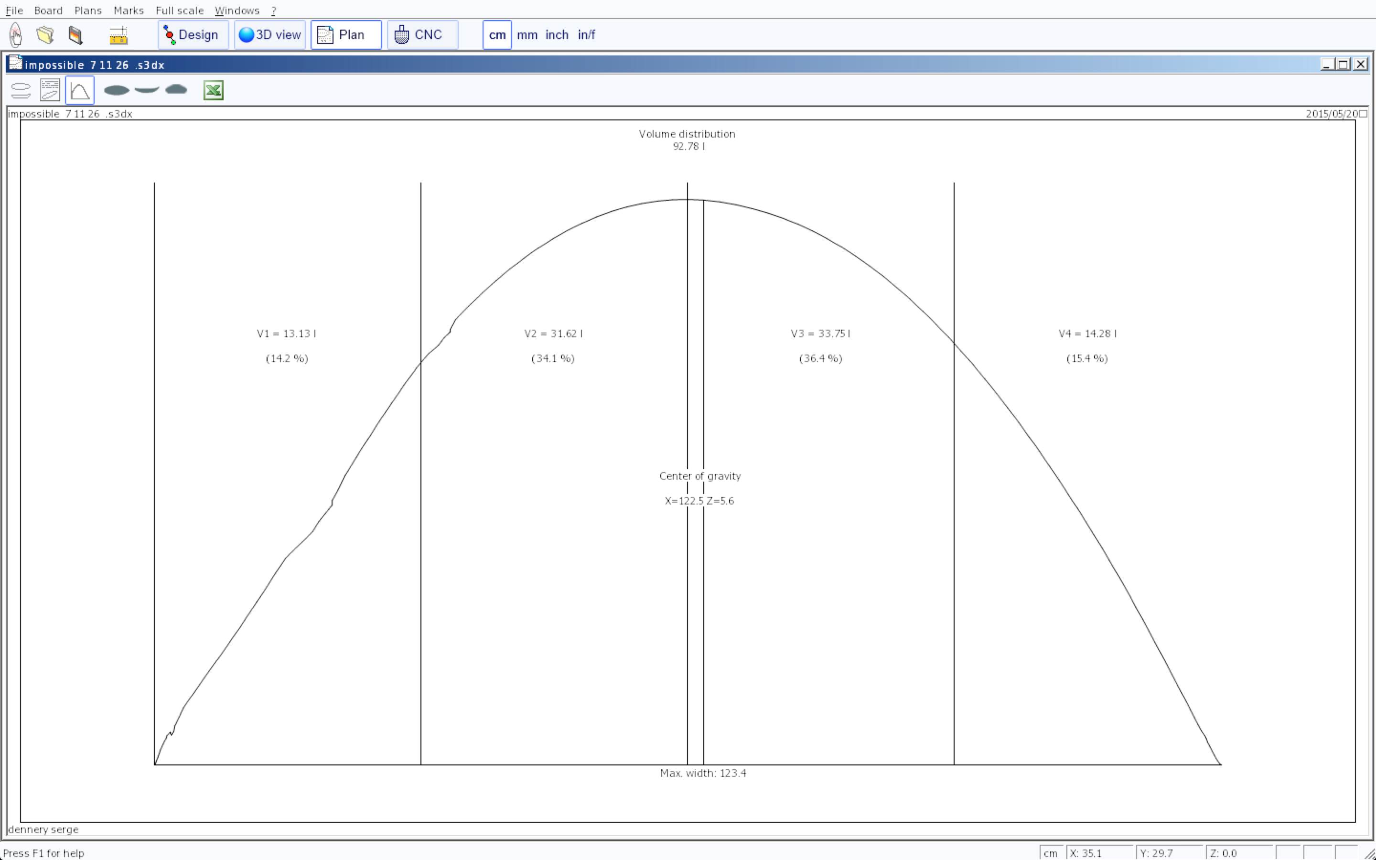1376x860 pixels.
Task: Switch to CNC mode
Action: (x=422, y=35)
